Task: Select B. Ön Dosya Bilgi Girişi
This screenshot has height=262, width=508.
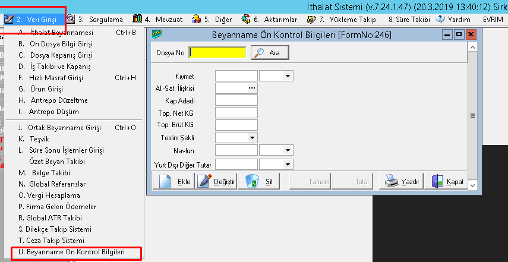Action: coord(74,44)
